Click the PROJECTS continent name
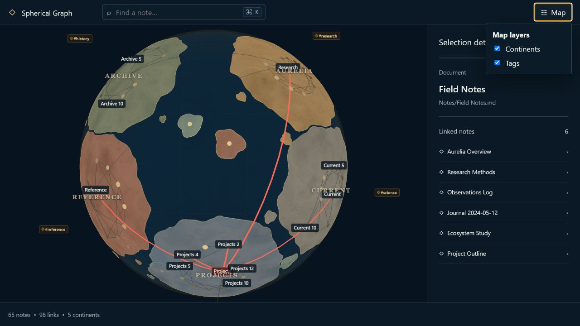580x326 pixels. [217, 275]
